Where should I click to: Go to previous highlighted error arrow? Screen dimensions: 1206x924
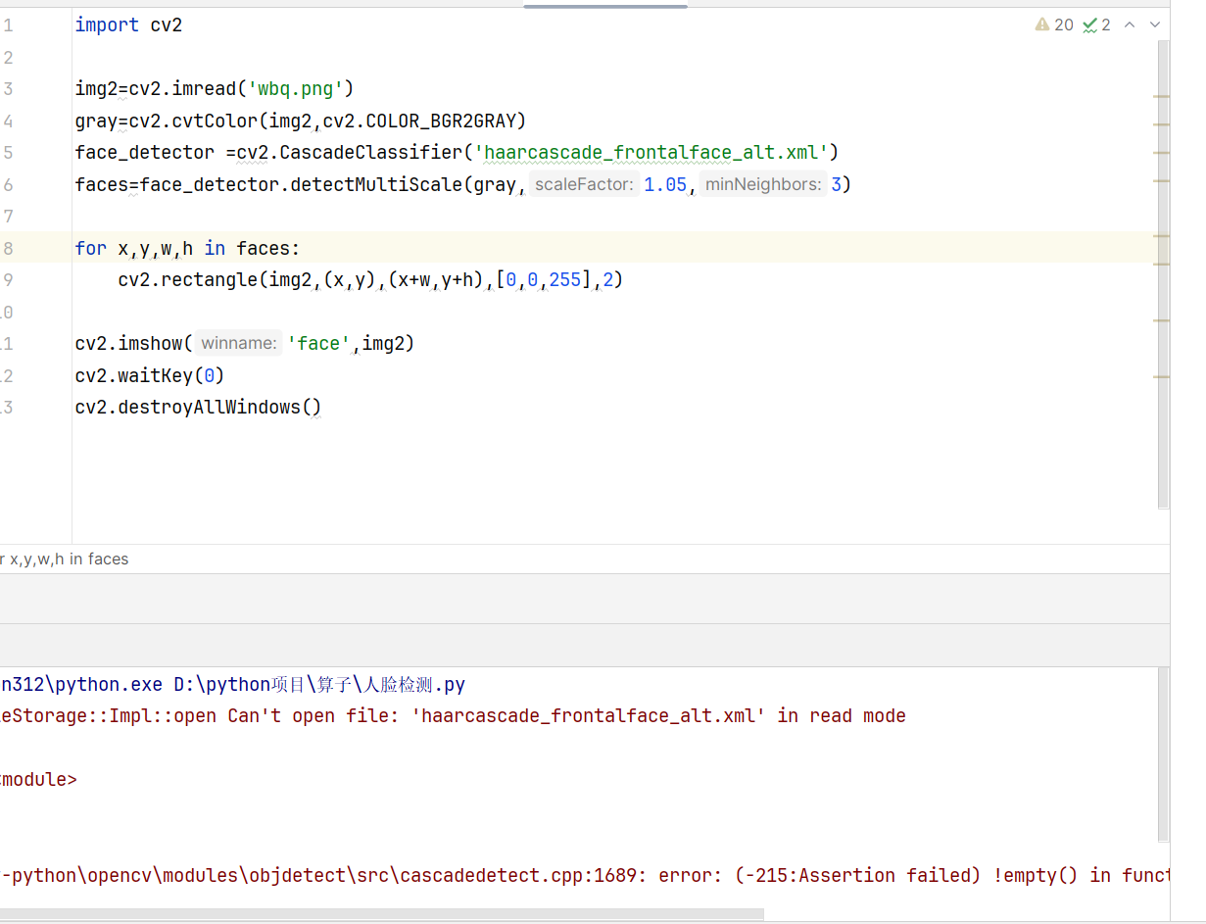click(x=1130, y=25)
